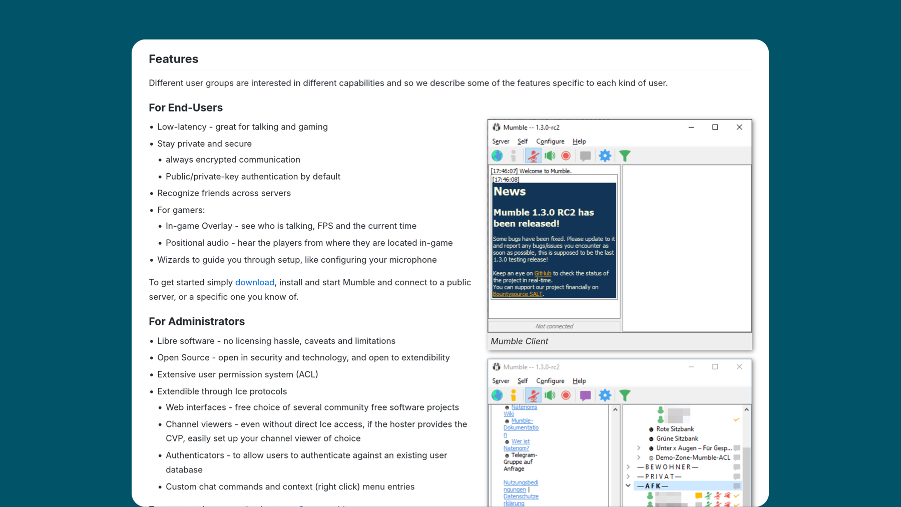Click the red record icon in upper Mumble window
Image resolution: width=901 pixels, height=507 pixels.
(x=566, y=156)
